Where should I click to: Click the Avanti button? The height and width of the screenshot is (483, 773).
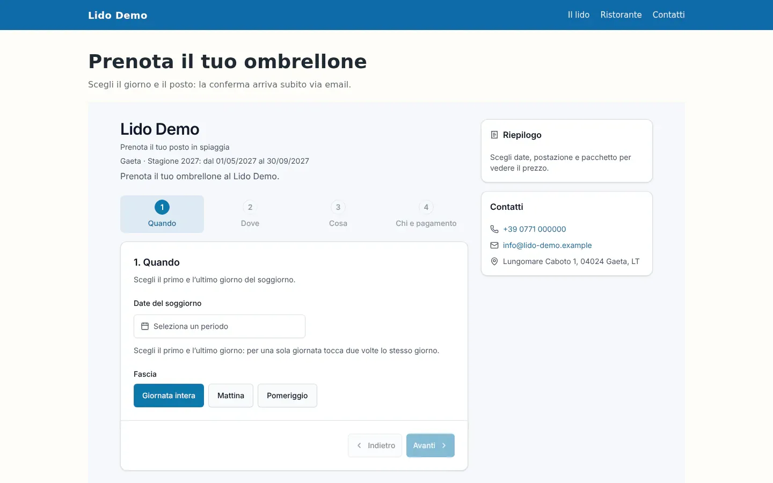tap(431, 445)
